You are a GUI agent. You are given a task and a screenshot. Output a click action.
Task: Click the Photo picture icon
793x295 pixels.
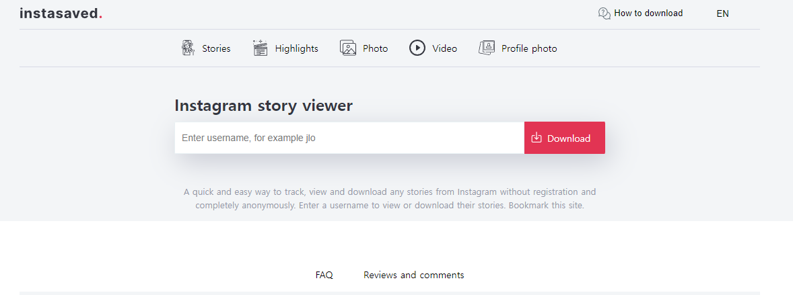(x=348, y=48)
